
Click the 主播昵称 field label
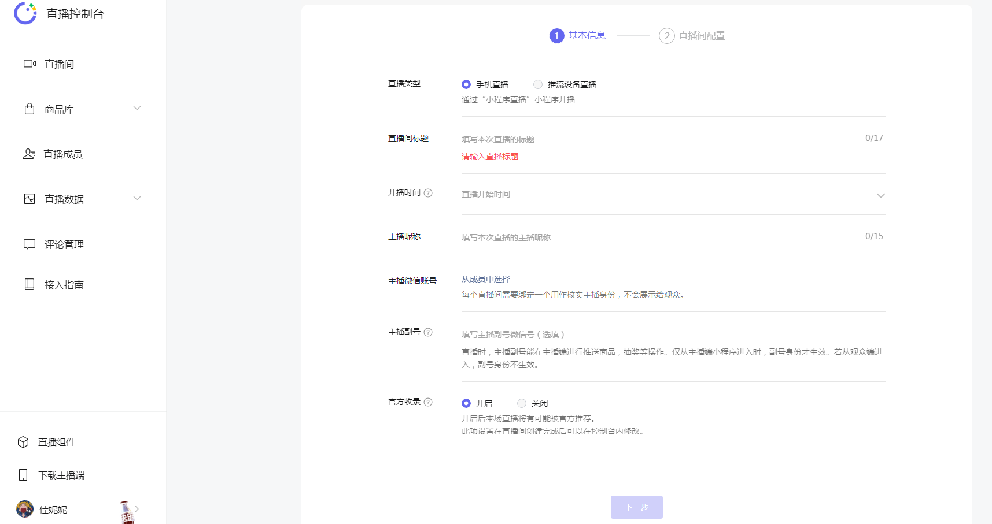pos(404,236)
